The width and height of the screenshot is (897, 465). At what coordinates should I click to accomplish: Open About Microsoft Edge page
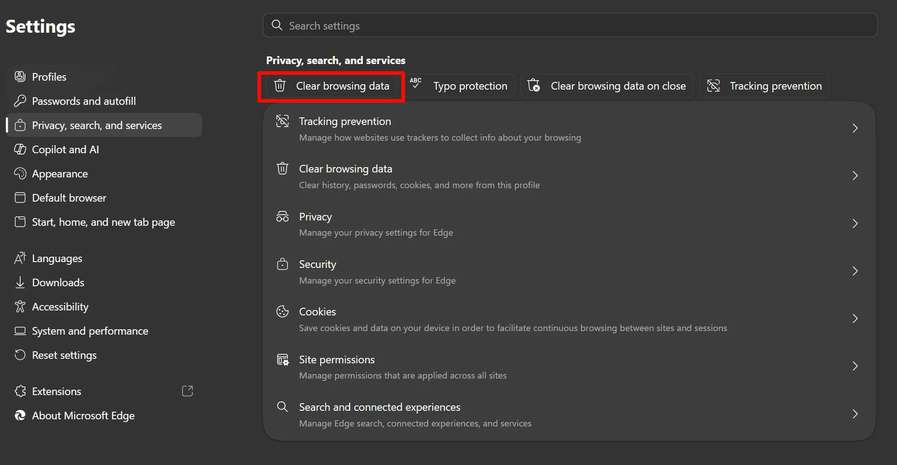tap(104, 415)
